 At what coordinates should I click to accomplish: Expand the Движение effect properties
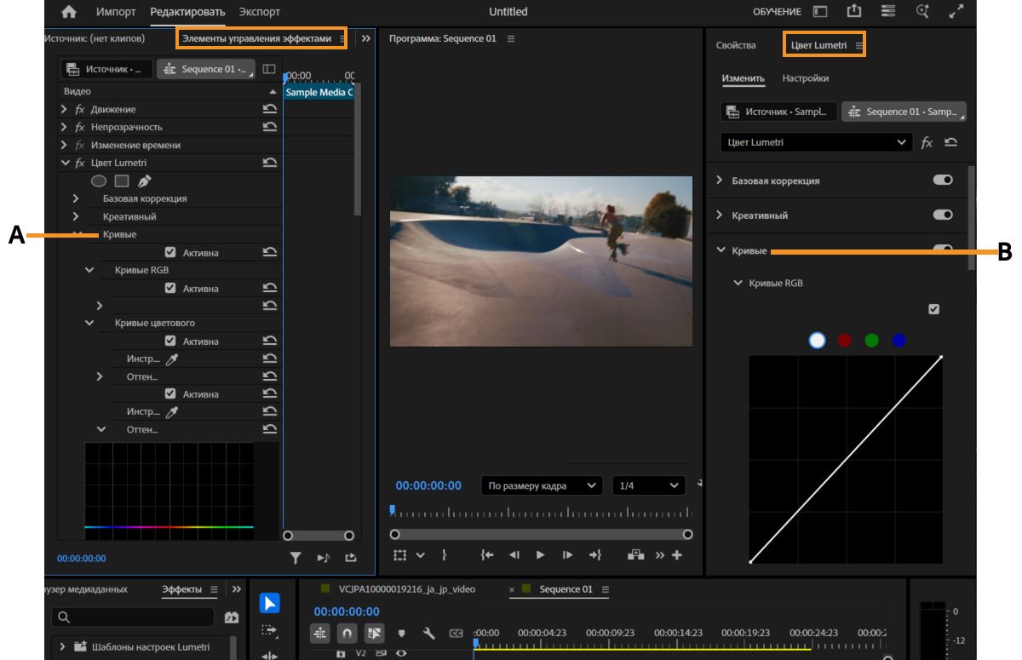click(65, 110)
